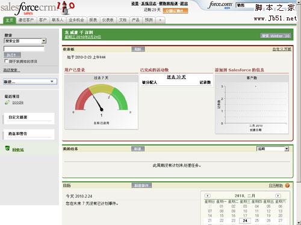Open the force.com application selector dropdown
This screenshot has width=301, height=225.
point(246,5)
